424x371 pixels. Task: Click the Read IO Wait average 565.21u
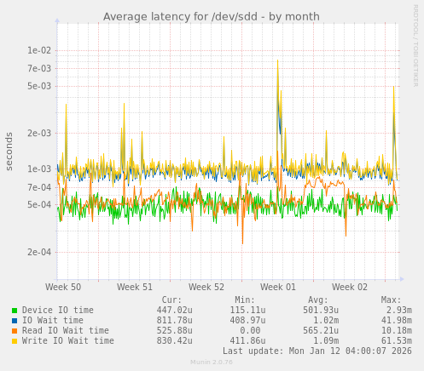click(321, 330)
